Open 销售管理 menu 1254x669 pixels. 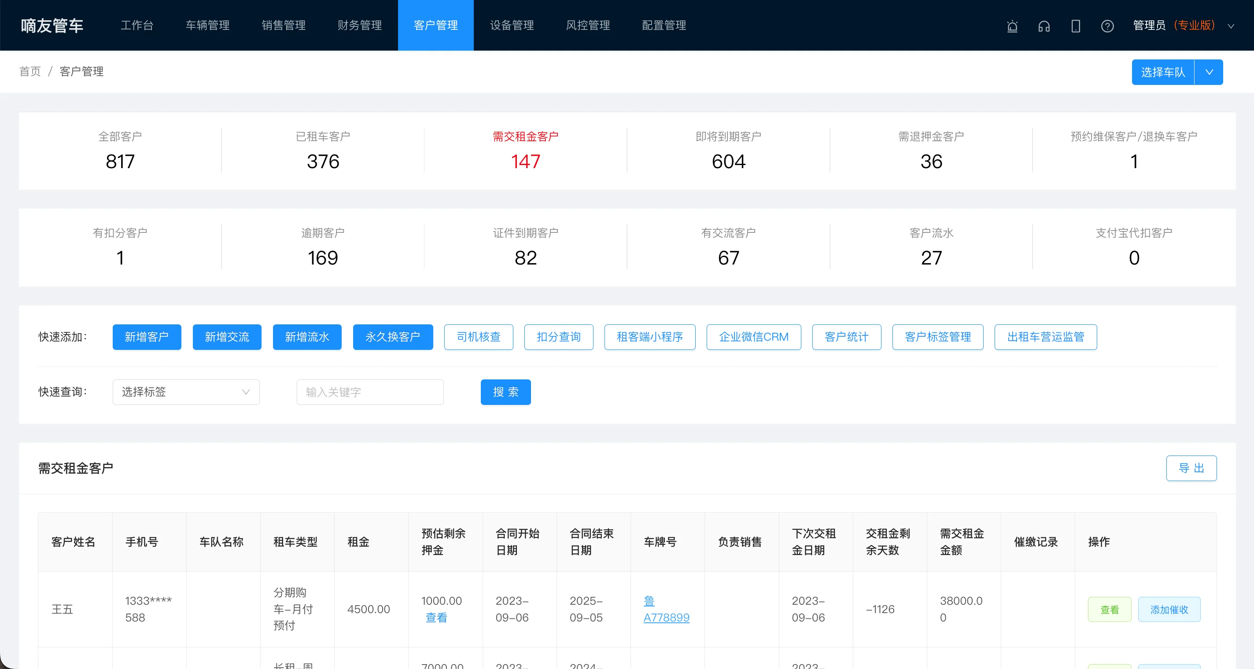click(x=284, y=25)
